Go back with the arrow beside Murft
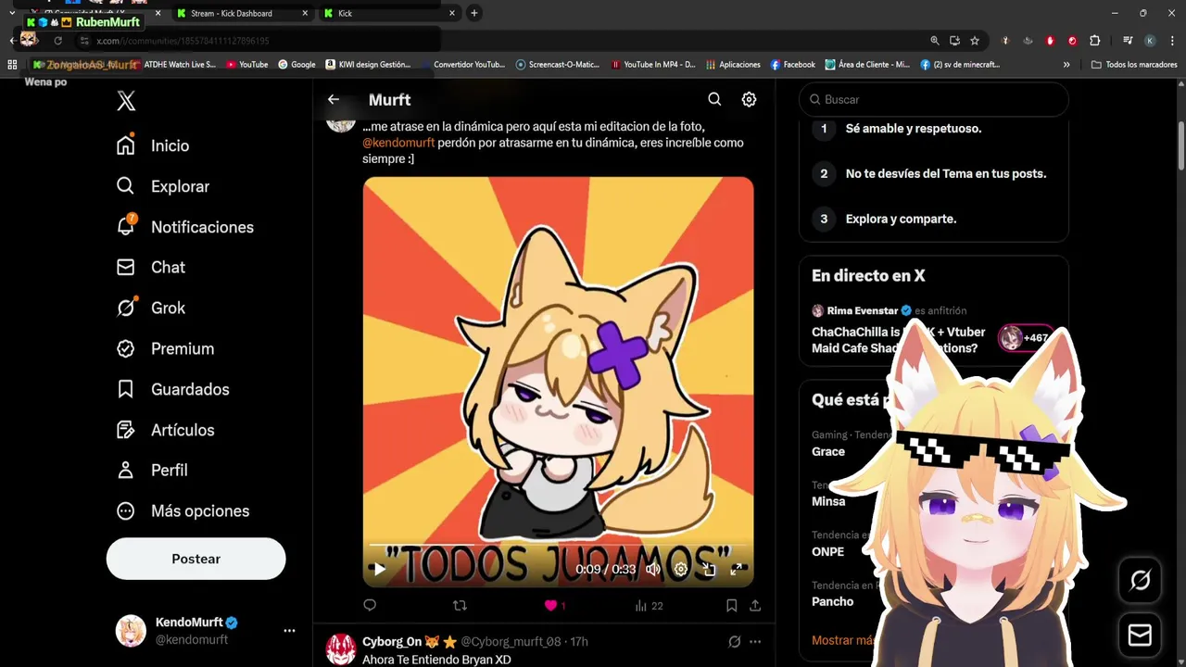 334,99
